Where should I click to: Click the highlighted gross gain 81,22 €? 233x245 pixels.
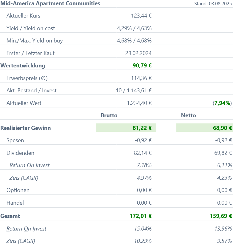(x=142, y=128)
